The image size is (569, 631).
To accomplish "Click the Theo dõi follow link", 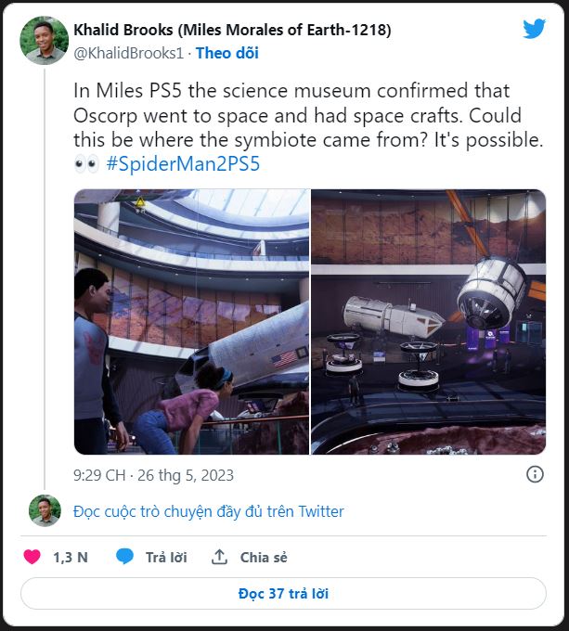I will [x=226, y=53].
